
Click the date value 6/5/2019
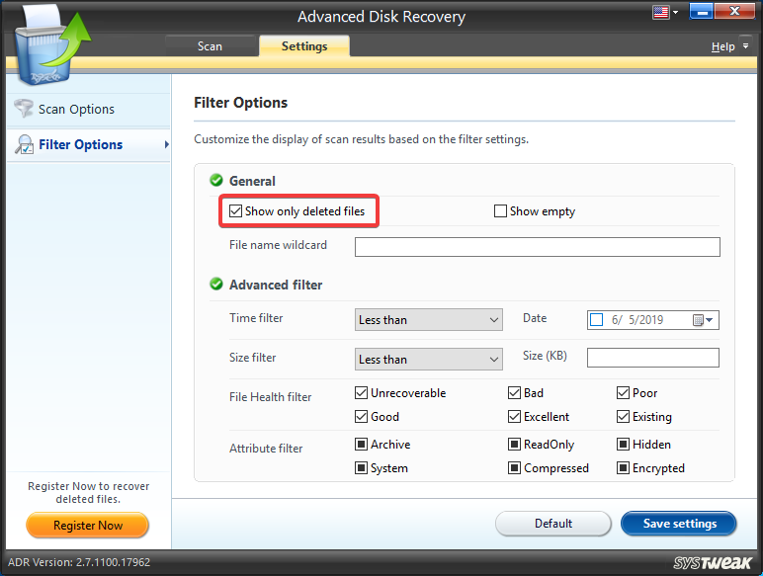click(x=637, y=320)
